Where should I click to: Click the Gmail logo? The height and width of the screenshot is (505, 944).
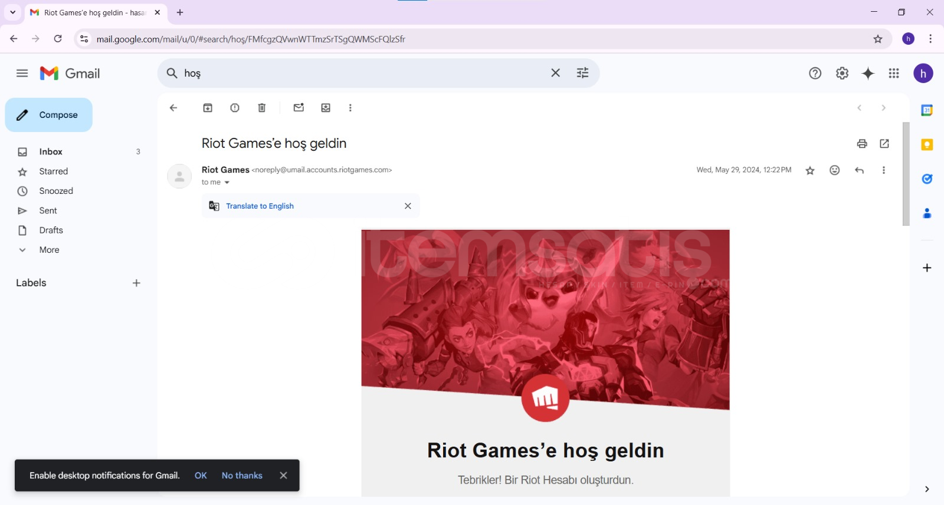[70, 73]
